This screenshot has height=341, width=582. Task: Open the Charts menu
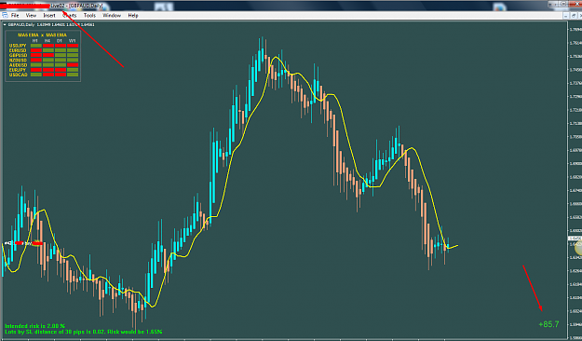70,15
